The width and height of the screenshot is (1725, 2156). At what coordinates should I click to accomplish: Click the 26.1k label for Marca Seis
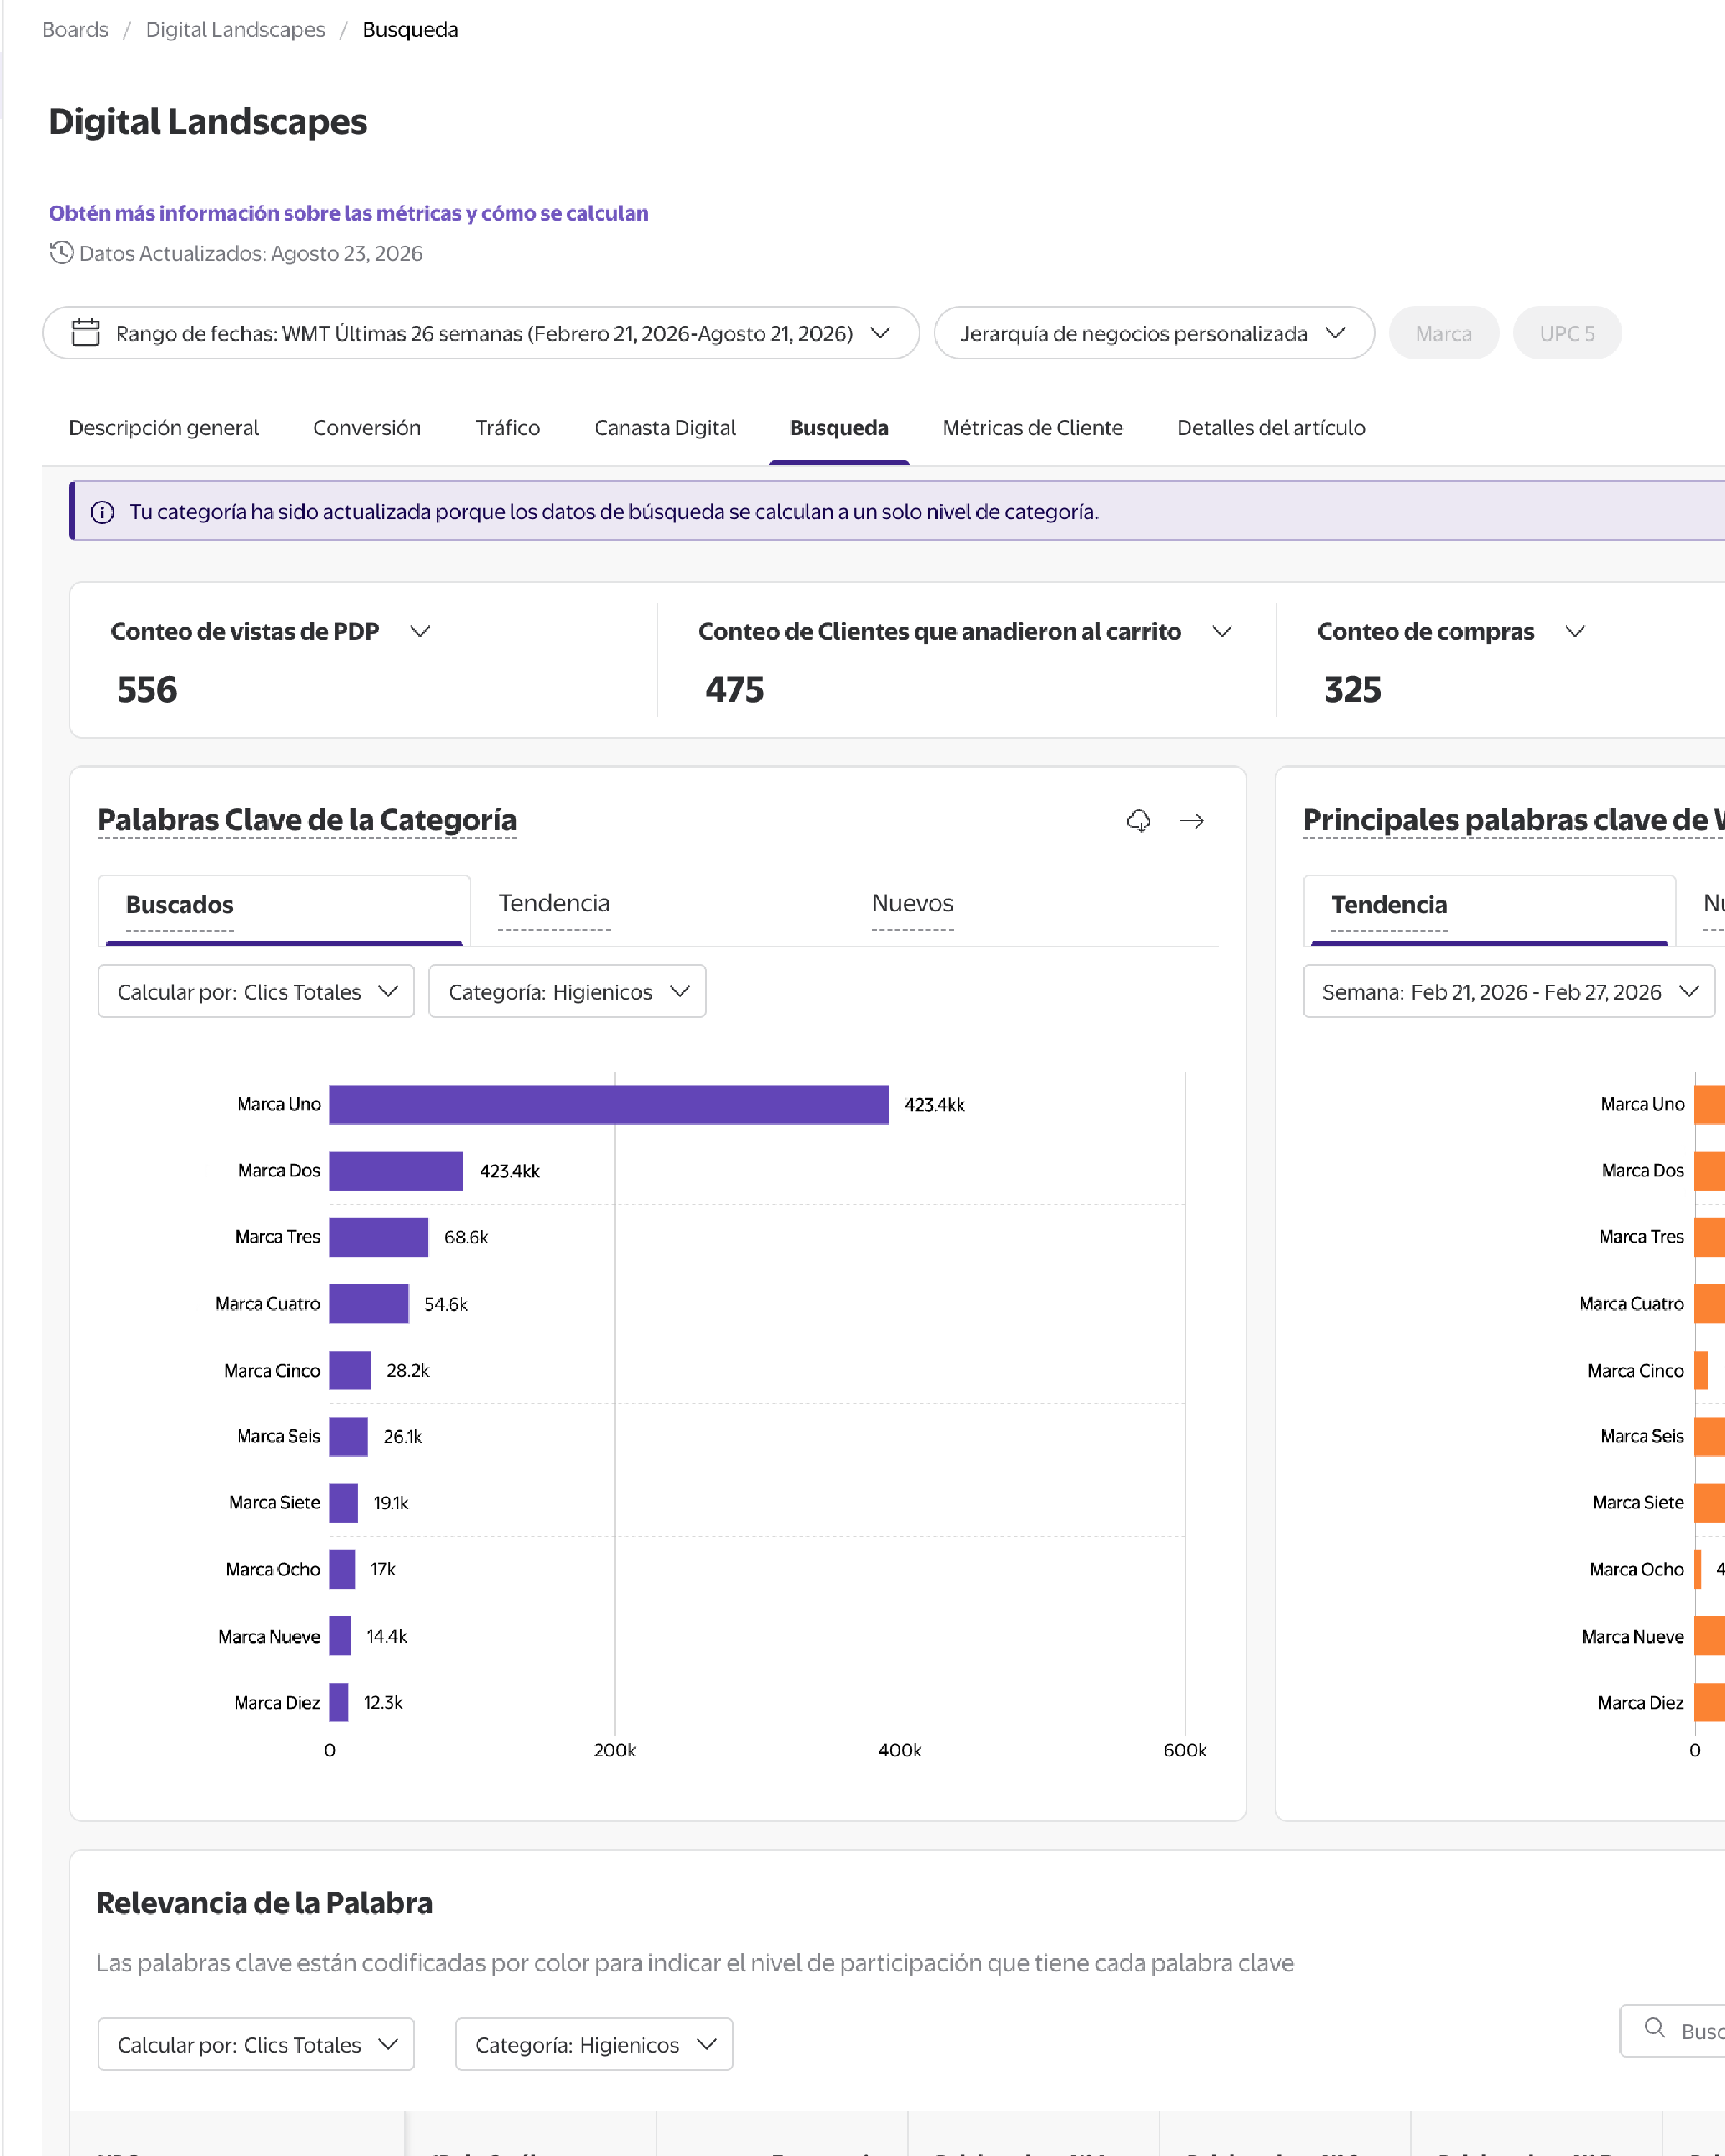click(403, 1437)
